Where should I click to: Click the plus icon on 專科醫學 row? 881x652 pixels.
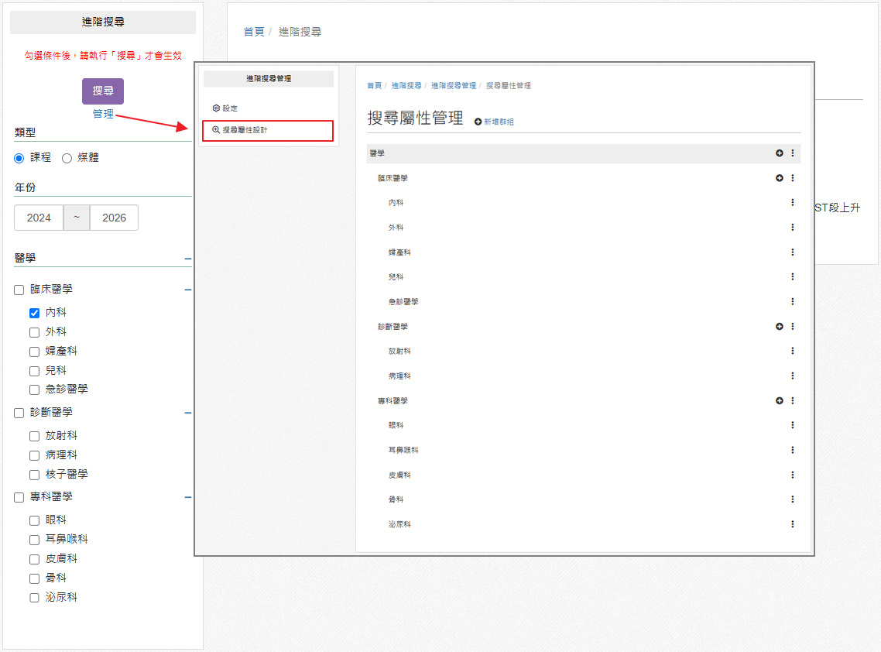(780, 400)
